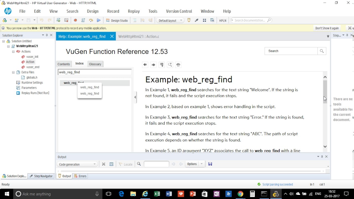Image resolution: width=354 pixels, height=199 pixels.
Task: Click the Search Documentation box in toolbar
Action: click(x=251, y=20)
